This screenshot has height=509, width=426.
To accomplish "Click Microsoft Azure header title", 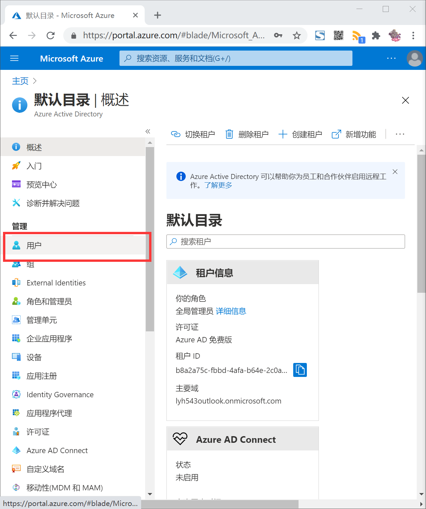I will (72, 59).
